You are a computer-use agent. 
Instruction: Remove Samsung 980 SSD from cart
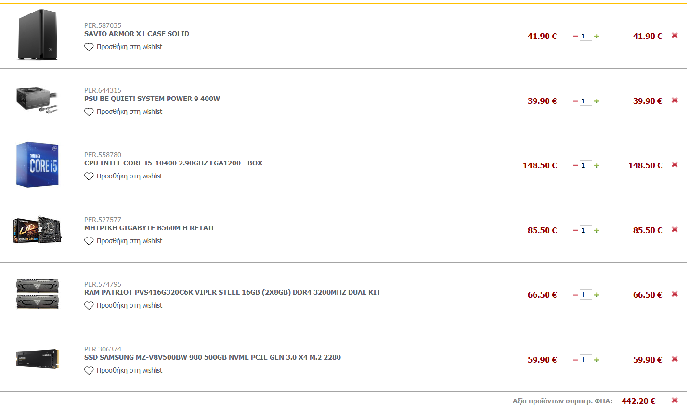click(x=675, y=359)
